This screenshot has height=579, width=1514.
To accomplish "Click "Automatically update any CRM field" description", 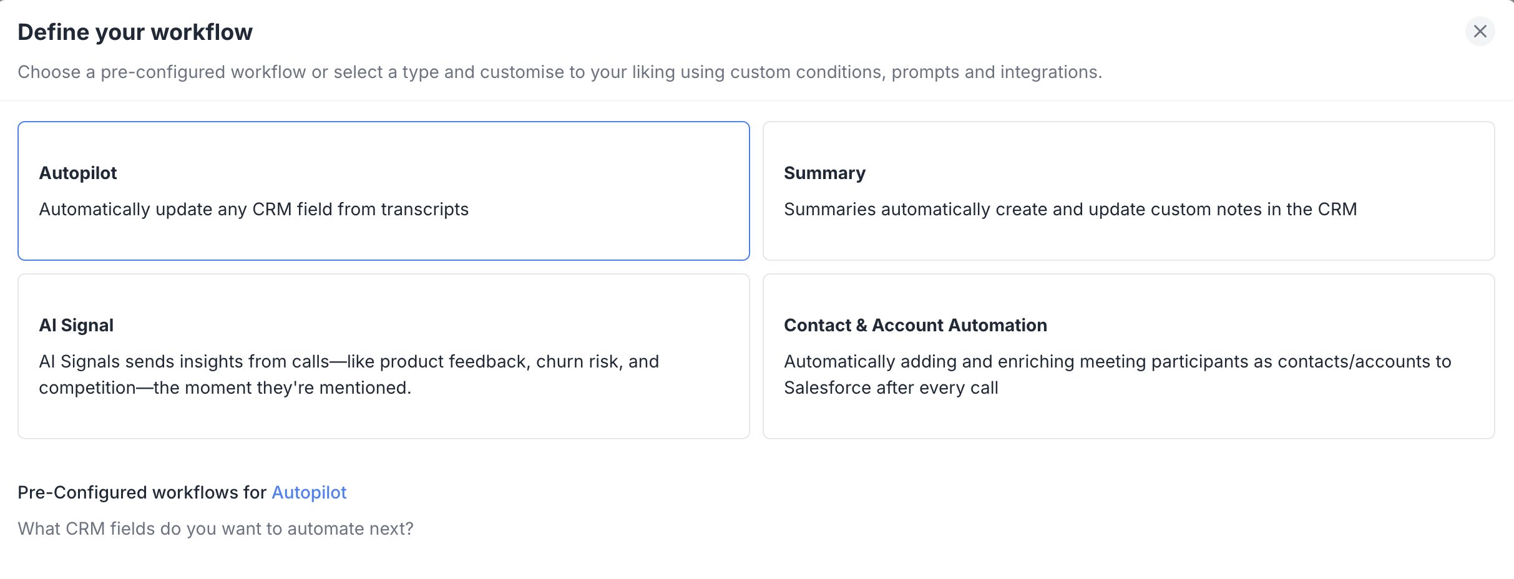I will point(253,209).
